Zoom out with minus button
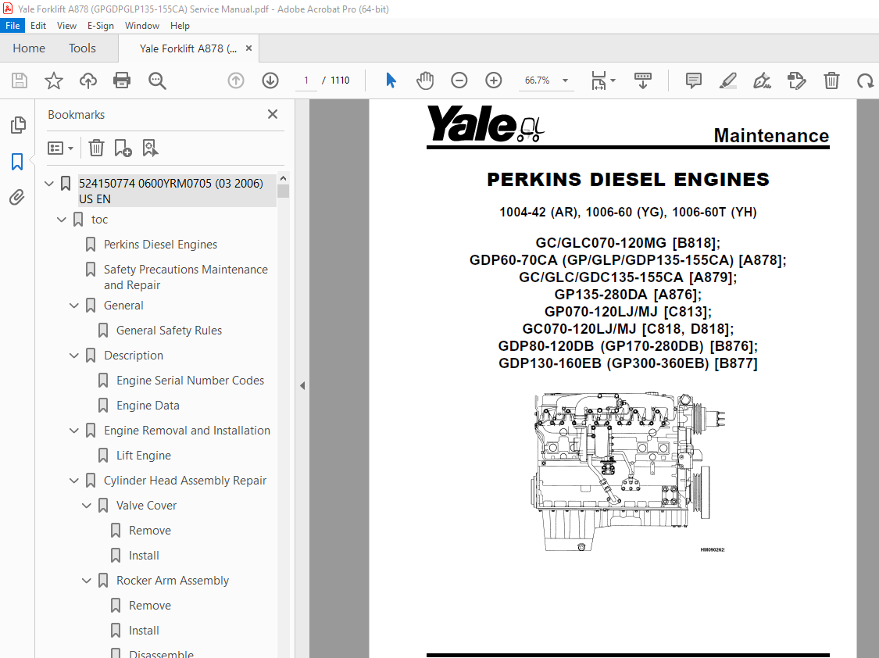Viewport: 879px width, 658px height. coord(459,80)
